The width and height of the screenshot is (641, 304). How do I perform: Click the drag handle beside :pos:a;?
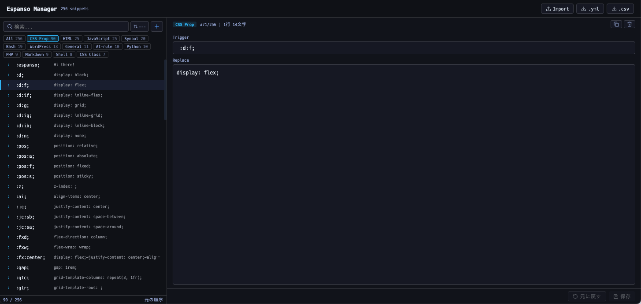pyautogui.click(x=8, y=156)
